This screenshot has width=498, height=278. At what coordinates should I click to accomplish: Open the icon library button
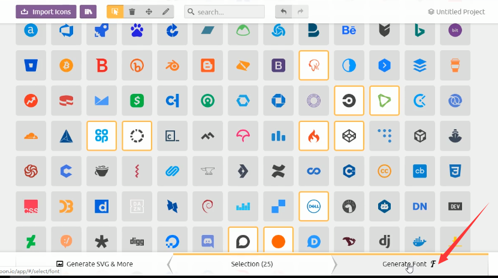coord(88,12)
